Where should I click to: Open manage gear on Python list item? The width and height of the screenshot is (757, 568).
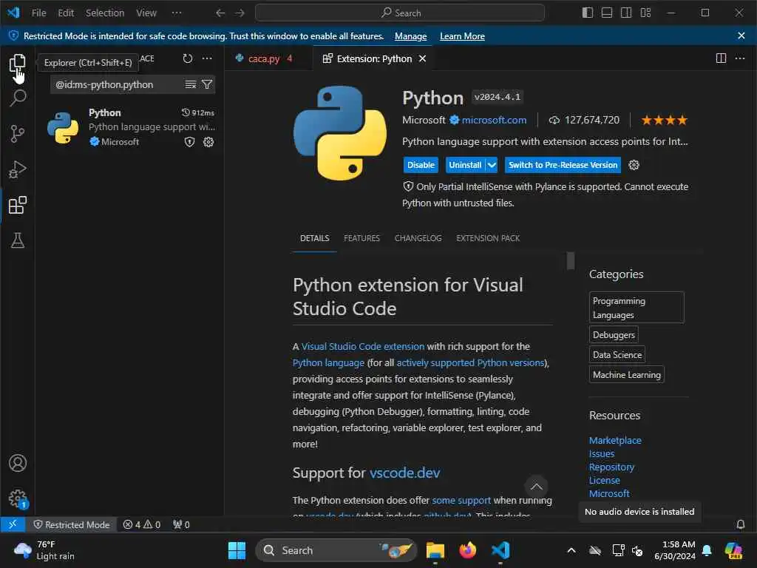pyautogui.click(x=208, y=142)
